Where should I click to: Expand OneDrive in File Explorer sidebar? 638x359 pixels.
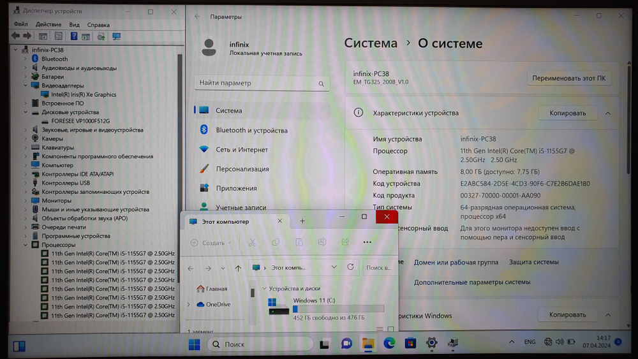(x=188, y=305)
